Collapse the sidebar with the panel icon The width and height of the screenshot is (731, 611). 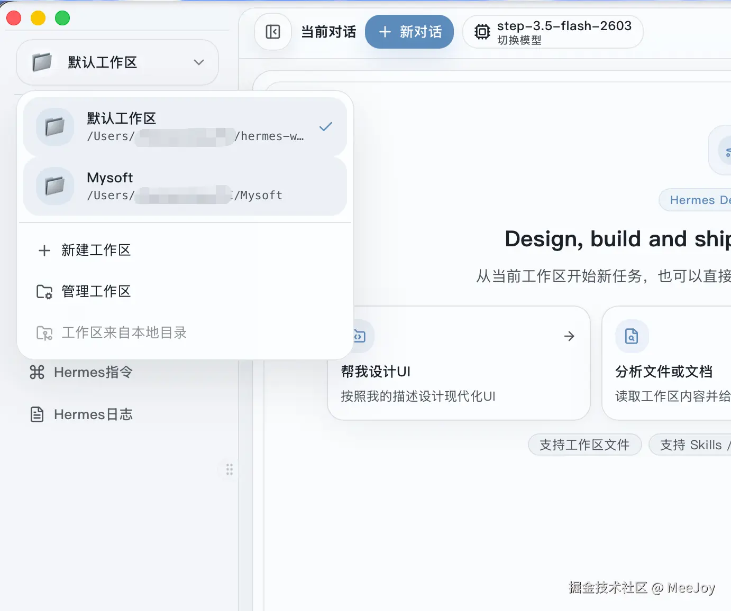pyautogui.click(x=273, y=32)
